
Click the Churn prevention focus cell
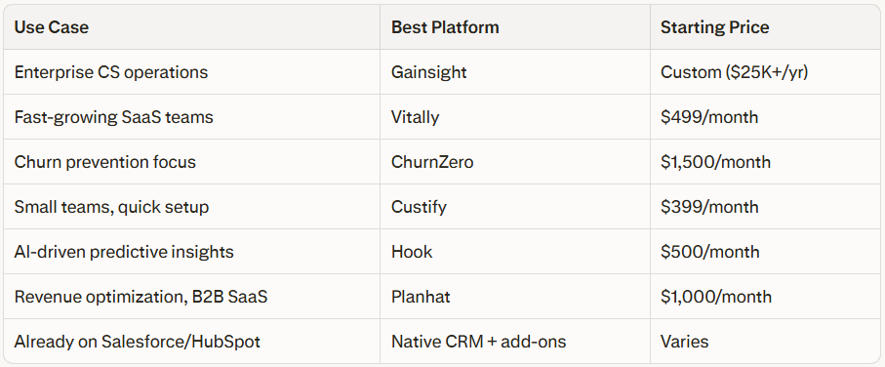click(191, 161)
